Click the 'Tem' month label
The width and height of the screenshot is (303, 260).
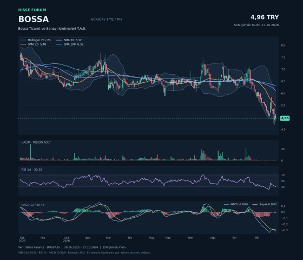point(190,238)
